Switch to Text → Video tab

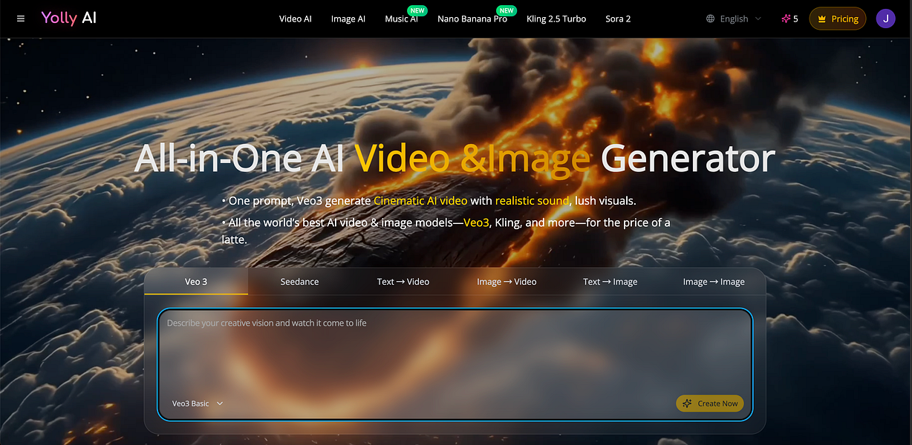click(x=403, y=281)
